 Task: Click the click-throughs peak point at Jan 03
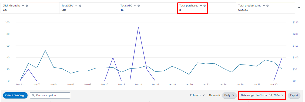(x=45, y=50)
